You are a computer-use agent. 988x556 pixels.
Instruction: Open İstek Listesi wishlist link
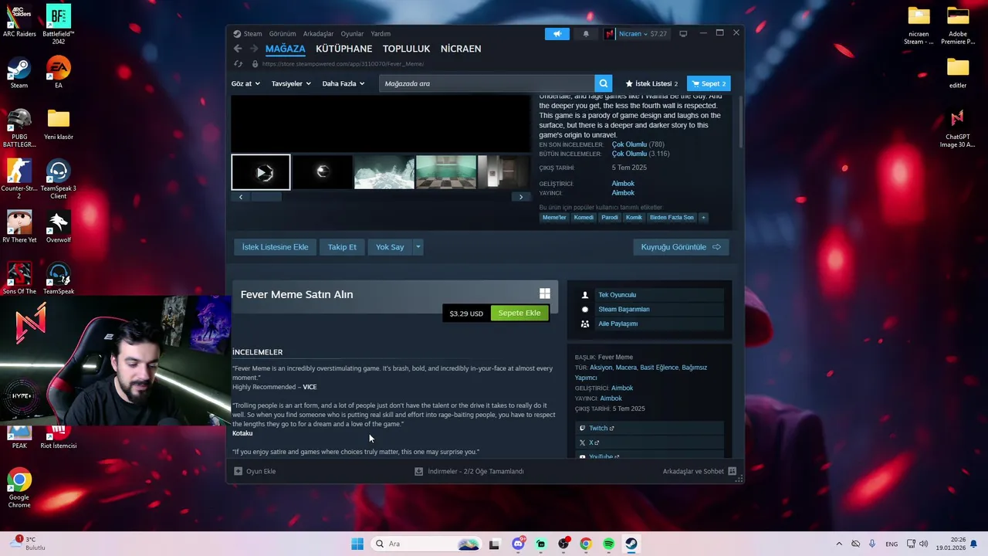tap(651, 83)
